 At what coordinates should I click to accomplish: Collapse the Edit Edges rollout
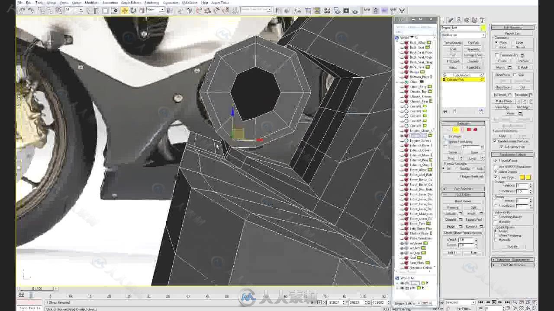click(x=463, y=194)
